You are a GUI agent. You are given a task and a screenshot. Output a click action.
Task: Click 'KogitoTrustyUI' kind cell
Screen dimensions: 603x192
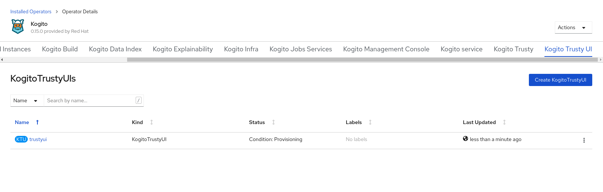point(149,139)
